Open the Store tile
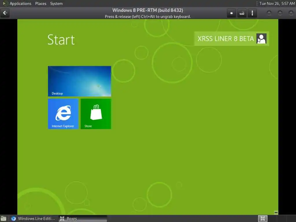Image resolution: width=296 pixels, height=222 pixels. [x=96, y=114]
